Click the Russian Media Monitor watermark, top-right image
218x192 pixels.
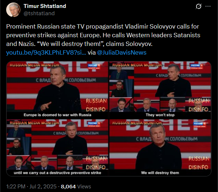point(137,65)
